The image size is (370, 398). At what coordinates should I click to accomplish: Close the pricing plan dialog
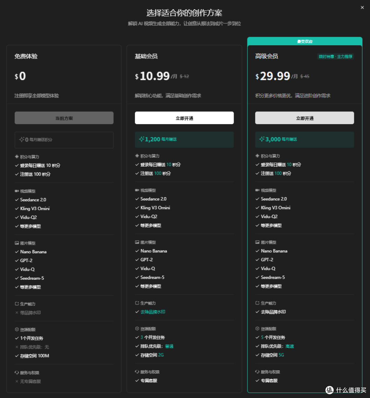point(362,7)
